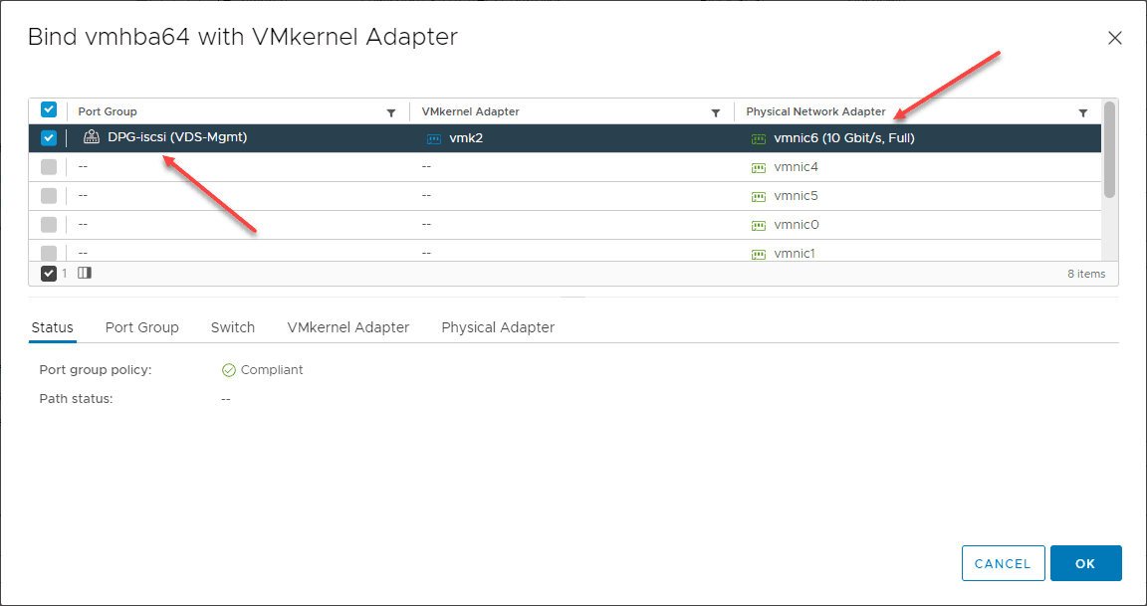1147x606 pixels.
Task: Click the OK button
Action: (x=1085, y=563)
